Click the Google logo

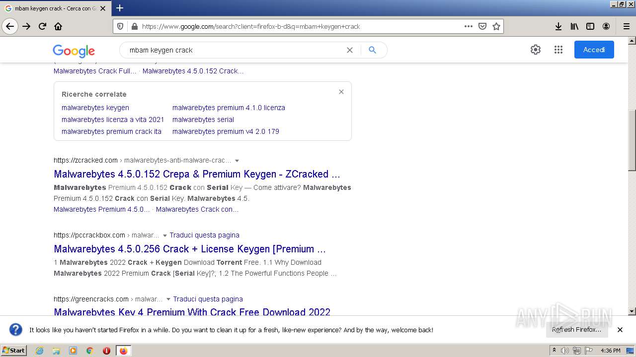pyautogui.click(x=74, y=51)
